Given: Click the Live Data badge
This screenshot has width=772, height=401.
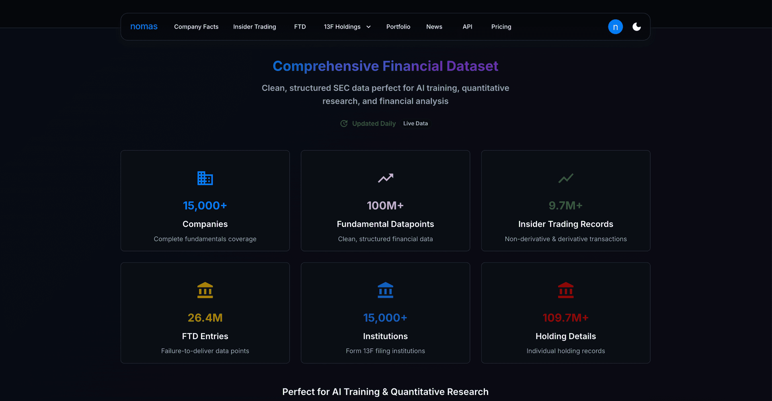Looking at the screenshot, I should coord(415,123).
